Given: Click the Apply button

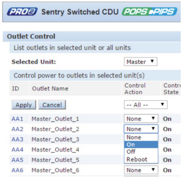Looking at the screenshot, I should click(24, 105).
